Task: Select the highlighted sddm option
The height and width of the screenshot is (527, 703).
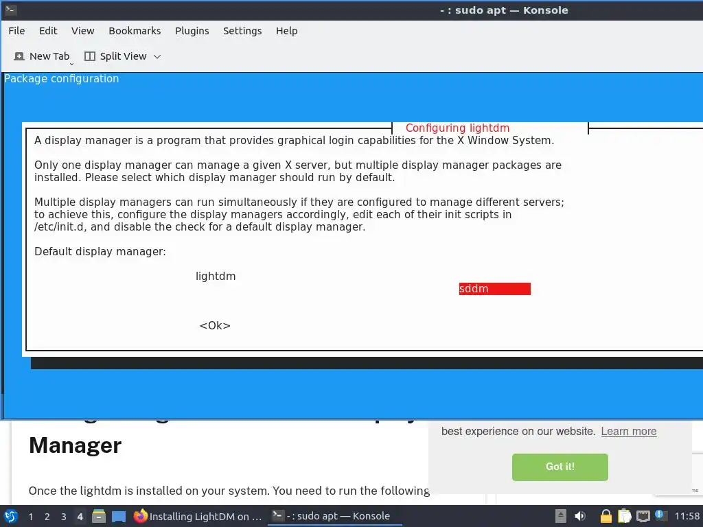Action: point(494,289)
